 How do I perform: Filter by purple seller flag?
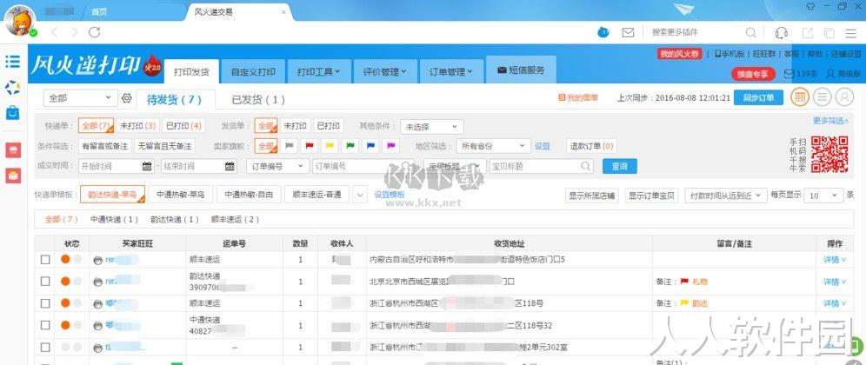(390, 146)
